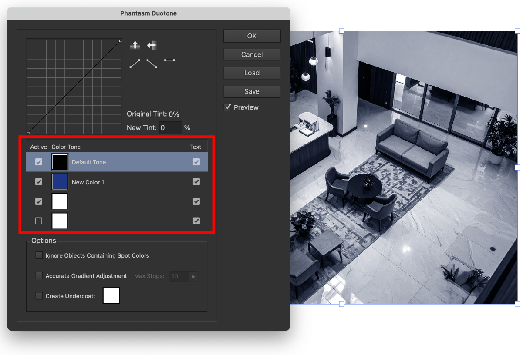Enable Ignore Objects Containing Spot Colors
The image size is (523, 355).
click(39, 255)
